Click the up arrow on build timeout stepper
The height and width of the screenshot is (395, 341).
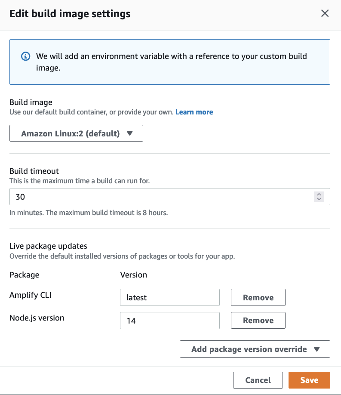[319, 194]
